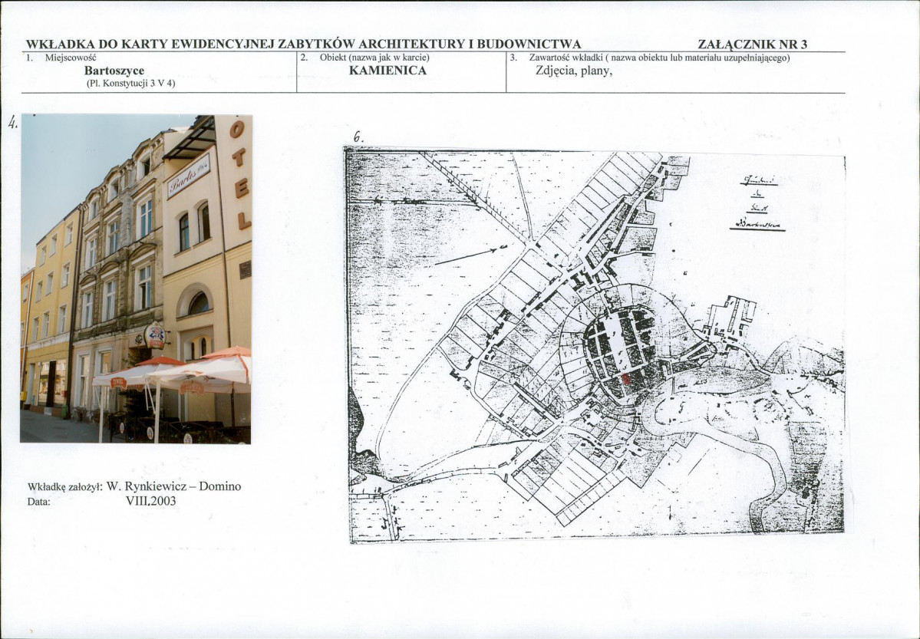This screenshot has height=639, width=920.
Task: Click the date 'VIII.2003'
Action: [x=151, y=501]
